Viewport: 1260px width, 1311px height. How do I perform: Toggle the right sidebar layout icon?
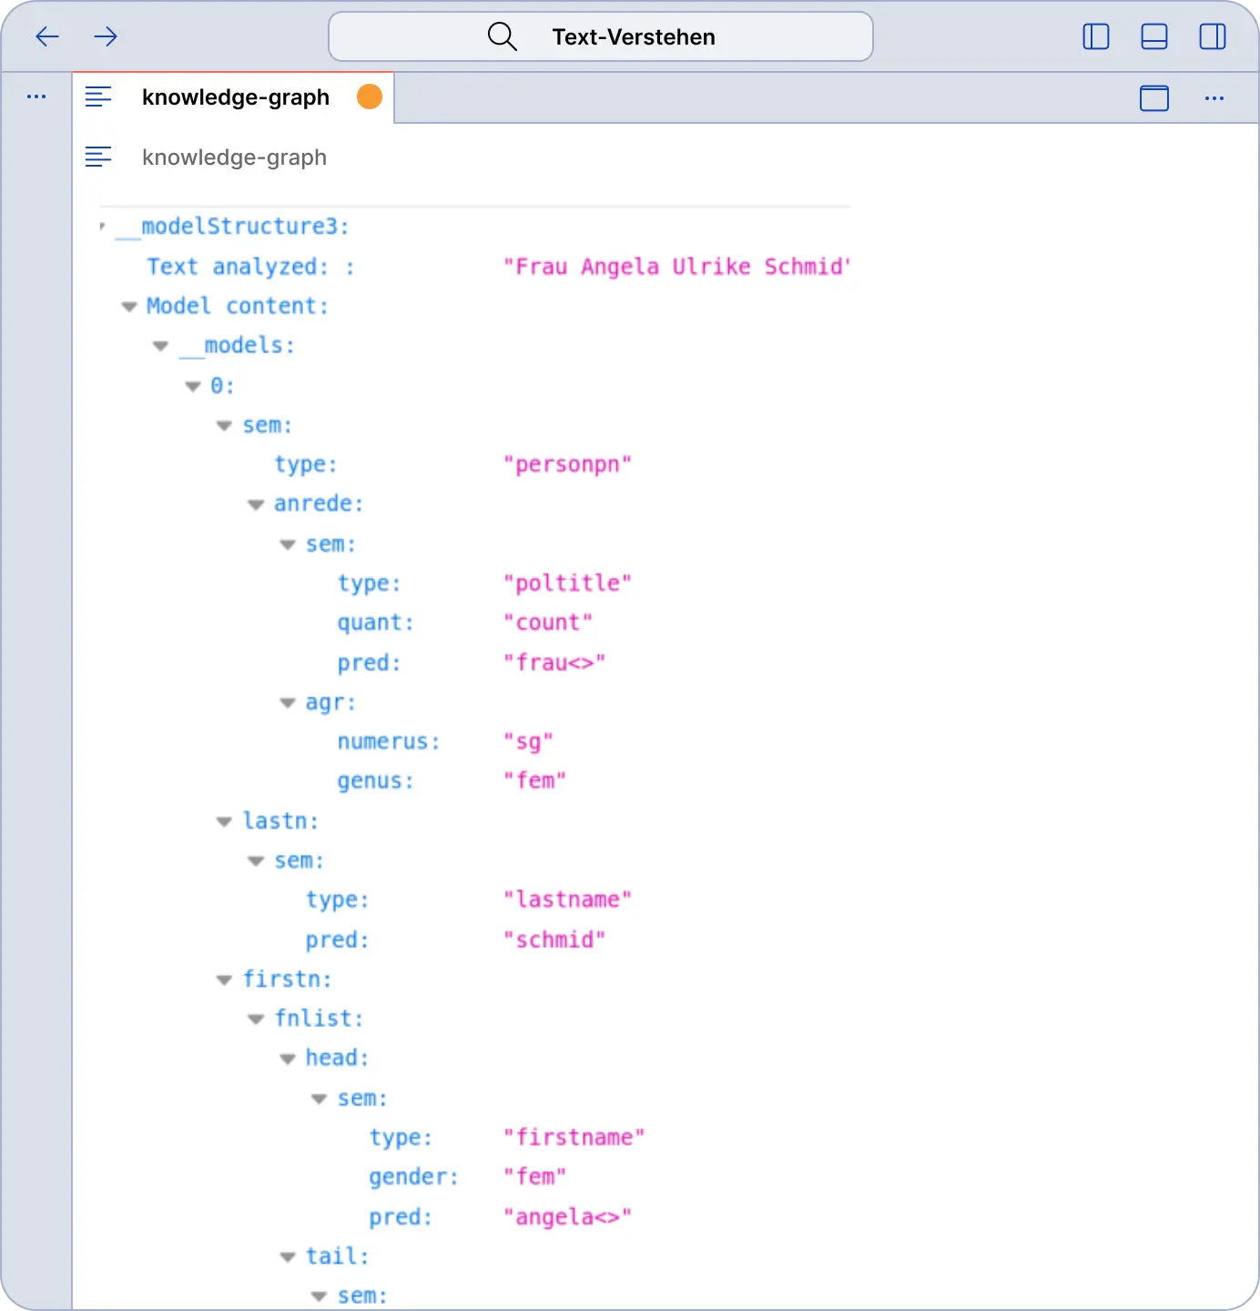coord(1212,36)
